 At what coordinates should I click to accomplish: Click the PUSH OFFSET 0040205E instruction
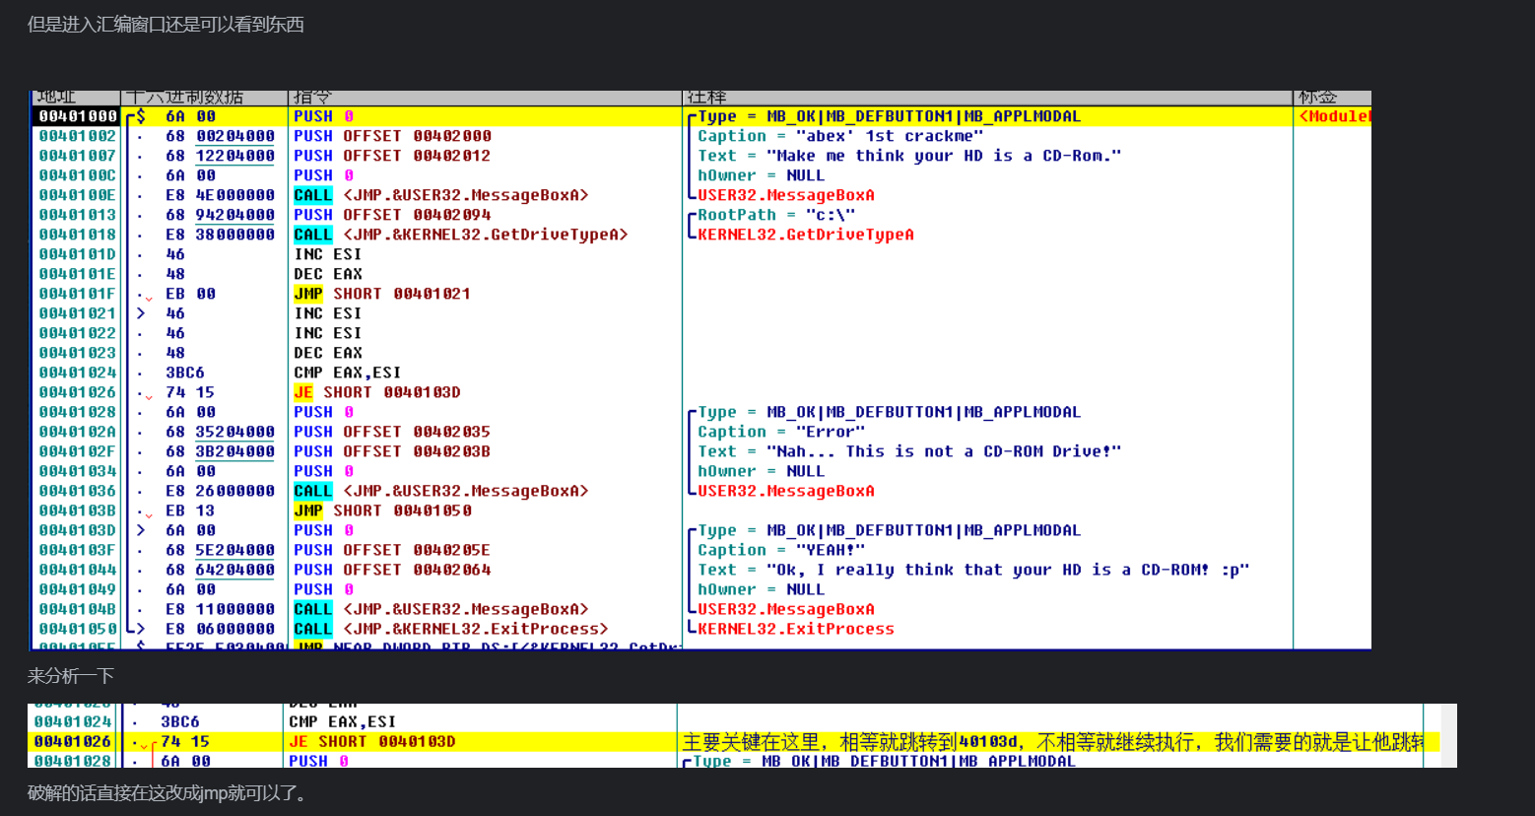click(392, 550)
